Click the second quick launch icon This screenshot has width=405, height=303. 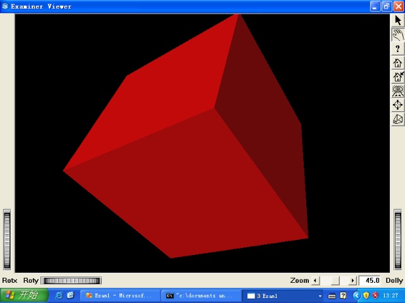(x=70, y=295)
